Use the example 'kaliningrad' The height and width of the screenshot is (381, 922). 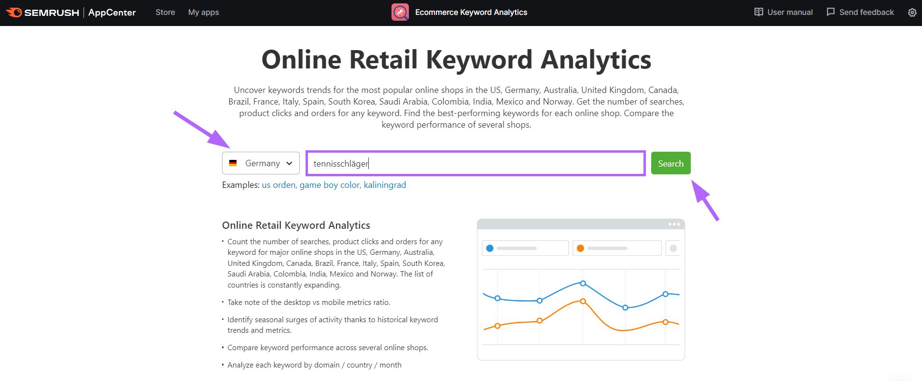pos(385,185)
